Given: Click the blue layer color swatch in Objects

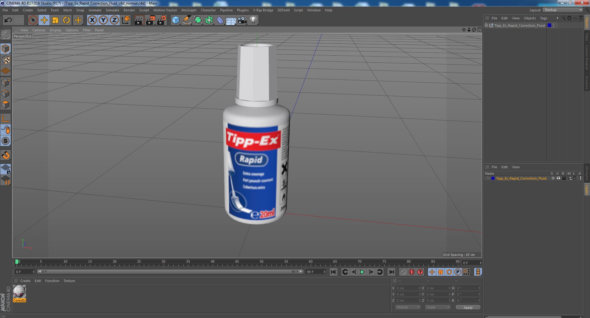Looking at the screenshot, I should (549, 26).
